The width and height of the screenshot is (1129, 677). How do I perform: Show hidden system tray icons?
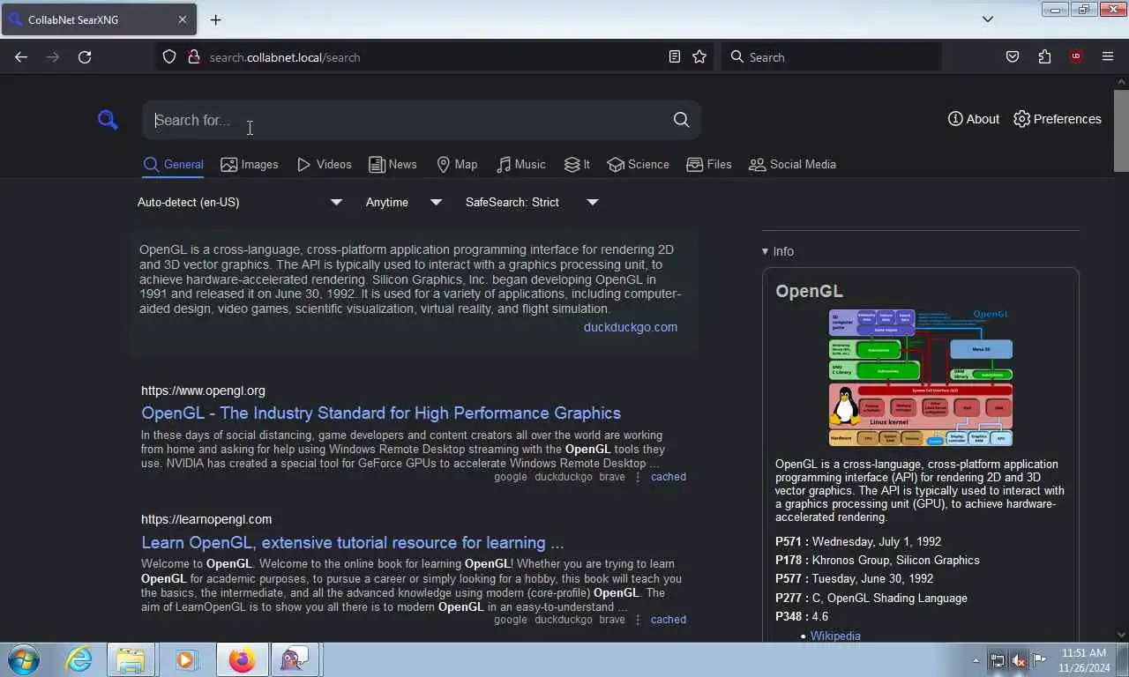point(976,660)
